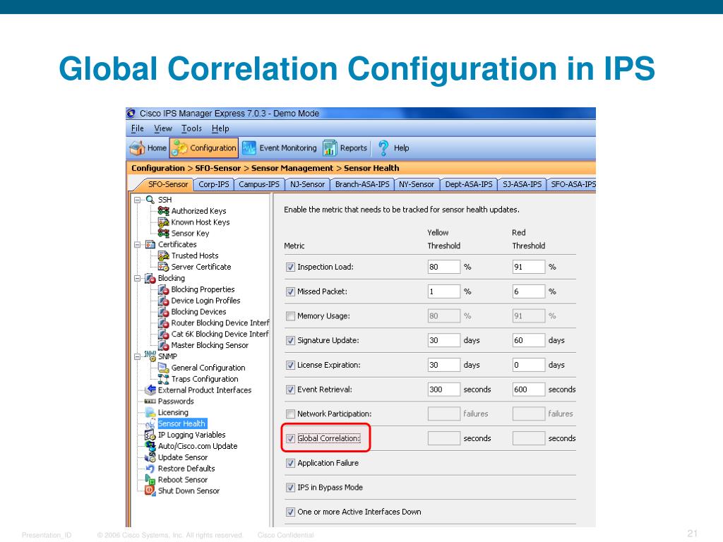Click Inspection Load yellow threshold field
The image size is (723, 542).
point(443,267)
